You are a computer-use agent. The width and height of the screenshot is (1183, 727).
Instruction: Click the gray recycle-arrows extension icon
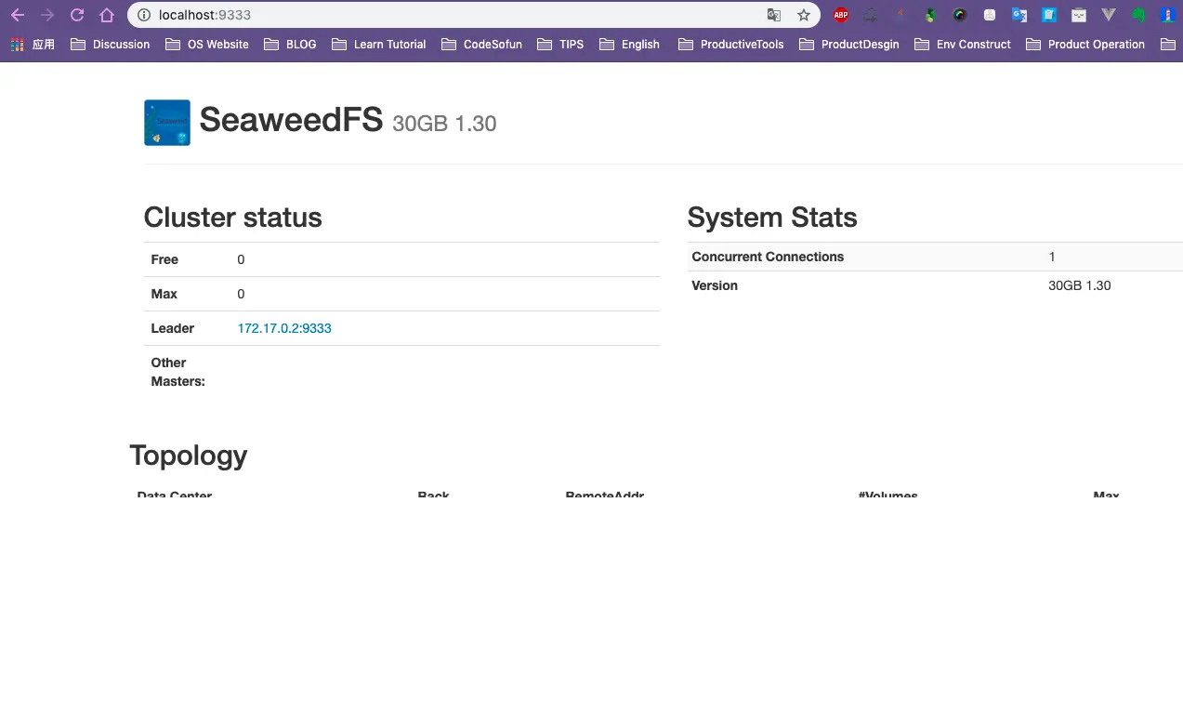pos(871,15)
